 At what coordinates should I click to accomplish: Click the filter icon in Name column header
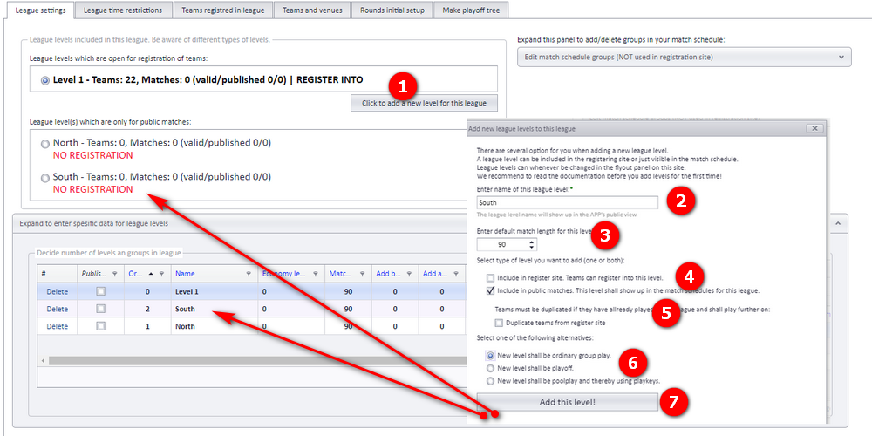coord(249,274)
